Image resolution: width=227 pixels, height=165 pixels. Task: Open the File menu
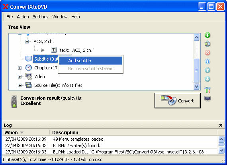click(x=10, y=17)
